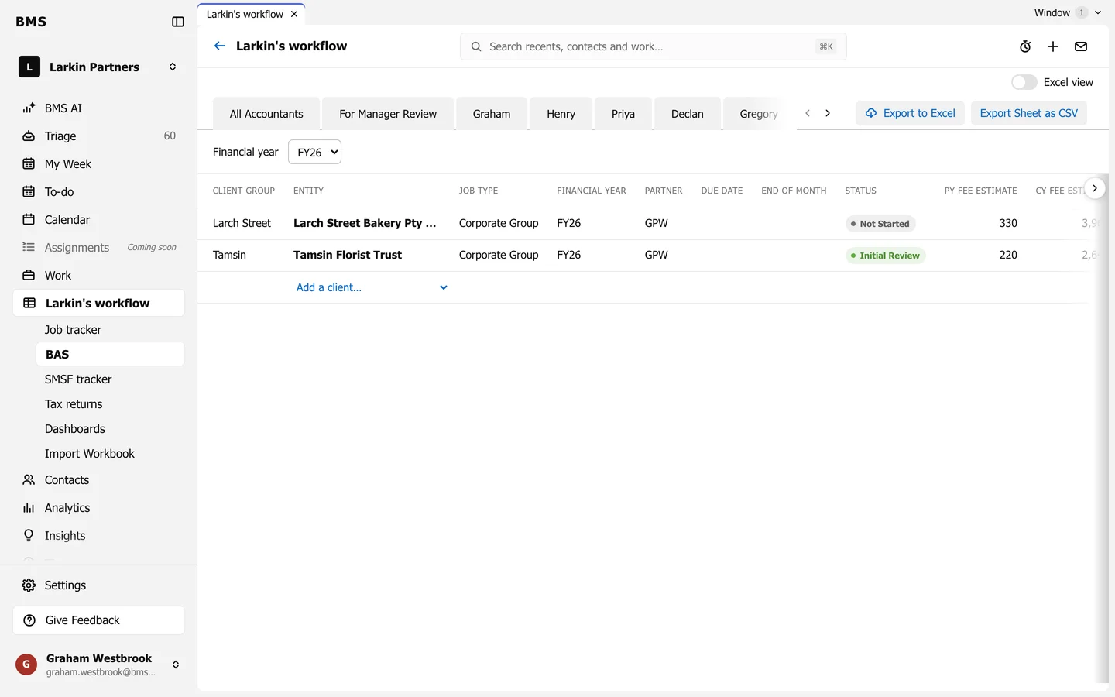The width and height of the screenshot is (1115, 697).
Task: Click the Assignments coming soon item
Action: point(98,247)
